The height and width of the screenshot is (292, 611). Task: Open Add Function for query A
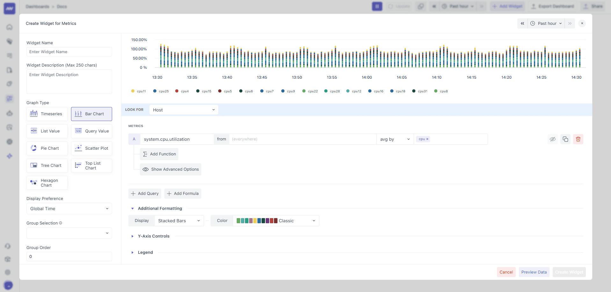click(x=159, y=154)
